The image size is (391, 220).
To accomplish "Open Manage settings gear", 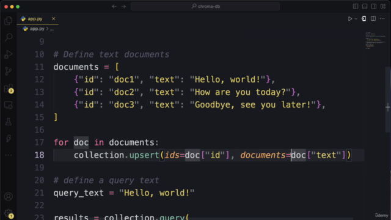I will click(x=8, y=213).
